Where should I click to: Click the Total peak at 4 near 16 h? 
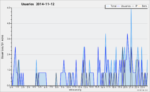[x=105, y=34]
